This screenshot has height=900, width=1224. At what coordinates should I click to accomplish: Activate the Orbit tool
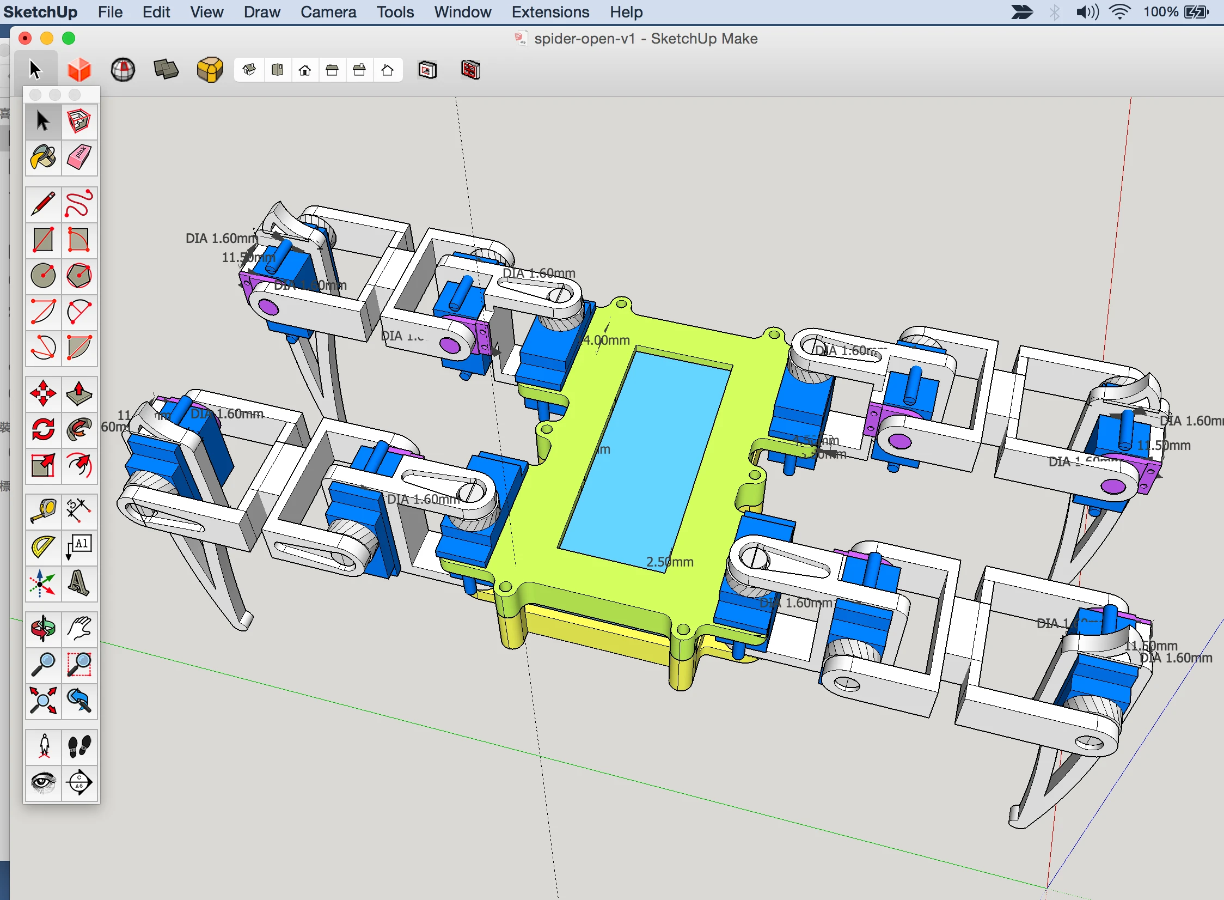pos(44,629)
